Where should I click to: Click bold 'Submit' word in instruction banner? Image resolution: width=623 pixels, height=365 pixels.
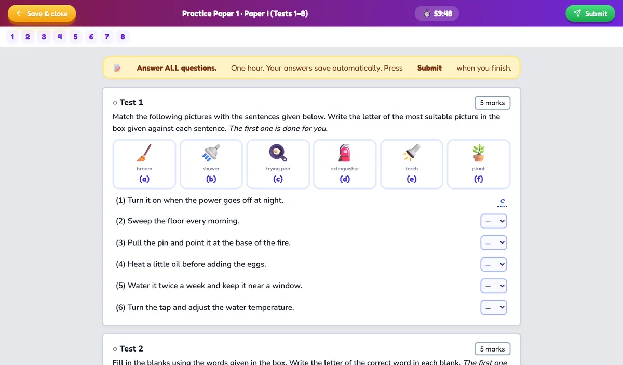pyautogui.click(x=429, y=68)
